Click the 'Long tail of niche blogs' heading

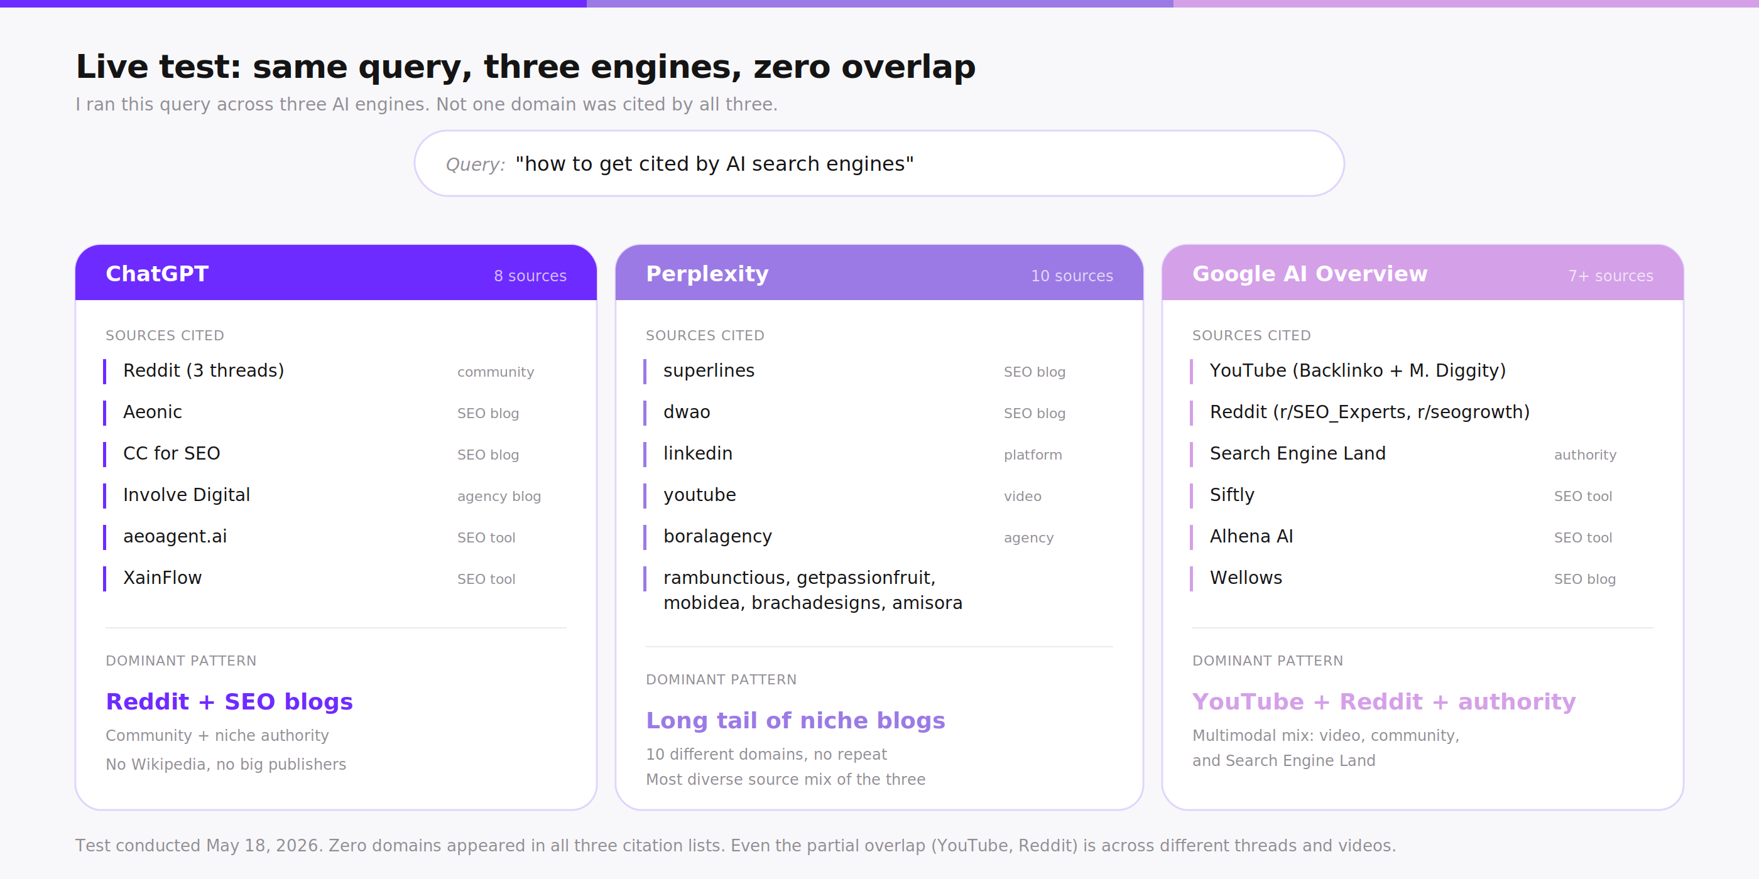(x=795, y=721)
